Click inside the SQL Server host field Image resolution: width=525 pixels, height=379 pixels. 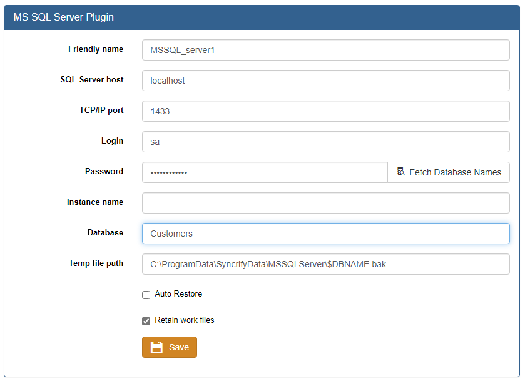pyautogui.click(x=325, y=81)
